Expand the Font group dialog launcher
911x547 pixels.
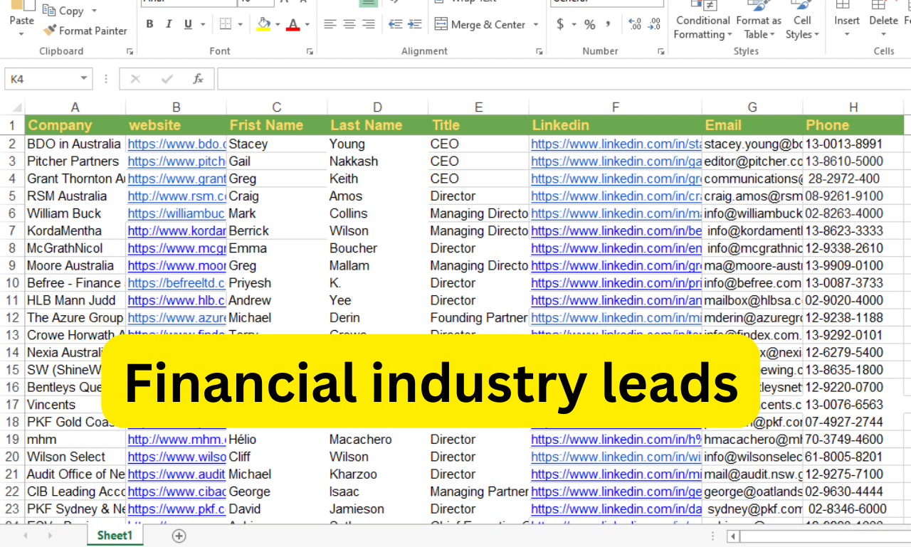[x=310, y=51]
